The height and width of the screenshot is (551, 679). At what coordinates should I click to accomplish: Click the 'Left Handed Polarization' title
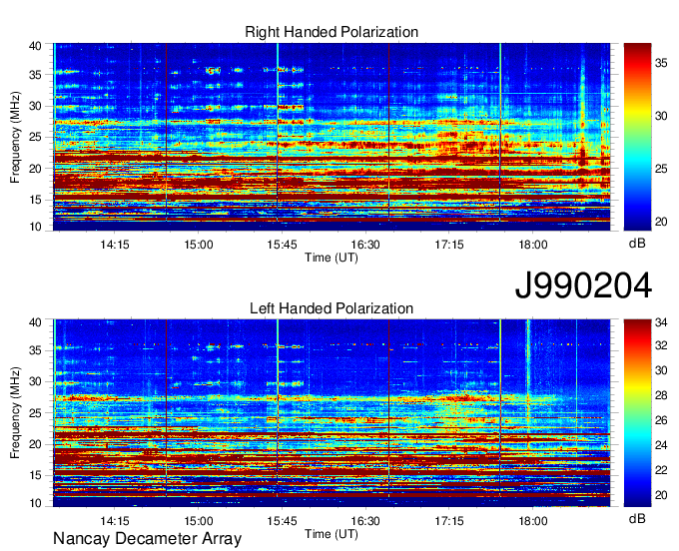pos(332,308)
